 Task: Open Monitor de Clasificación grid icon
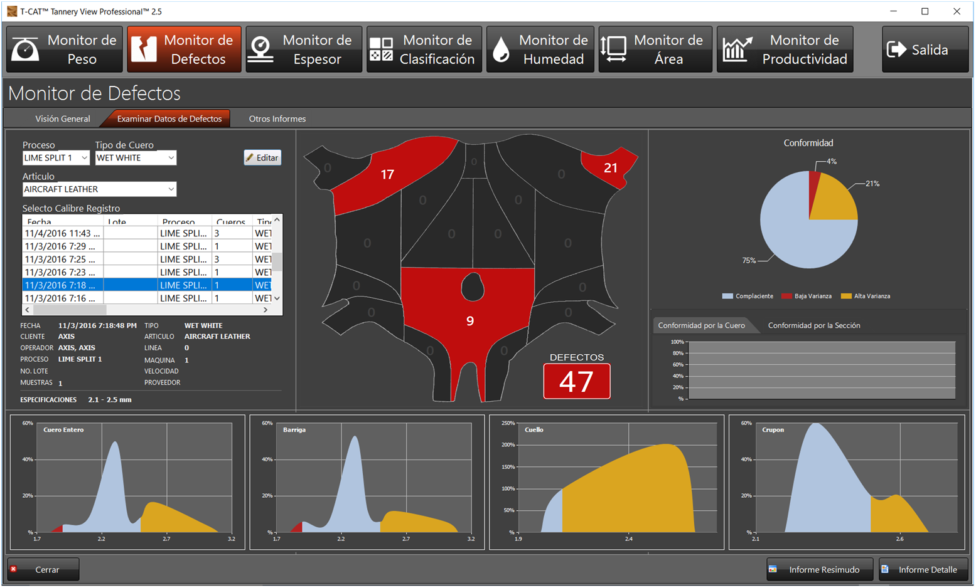click(381, 50)
